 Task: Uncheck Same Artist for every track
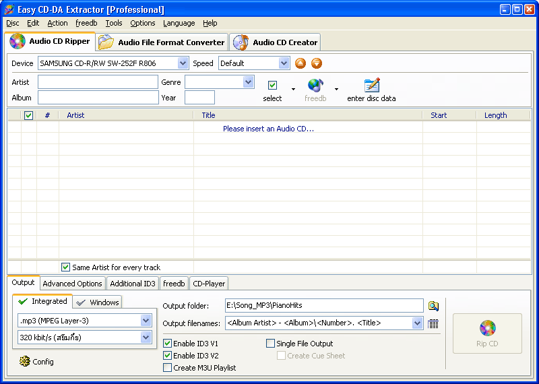point(65,267)
